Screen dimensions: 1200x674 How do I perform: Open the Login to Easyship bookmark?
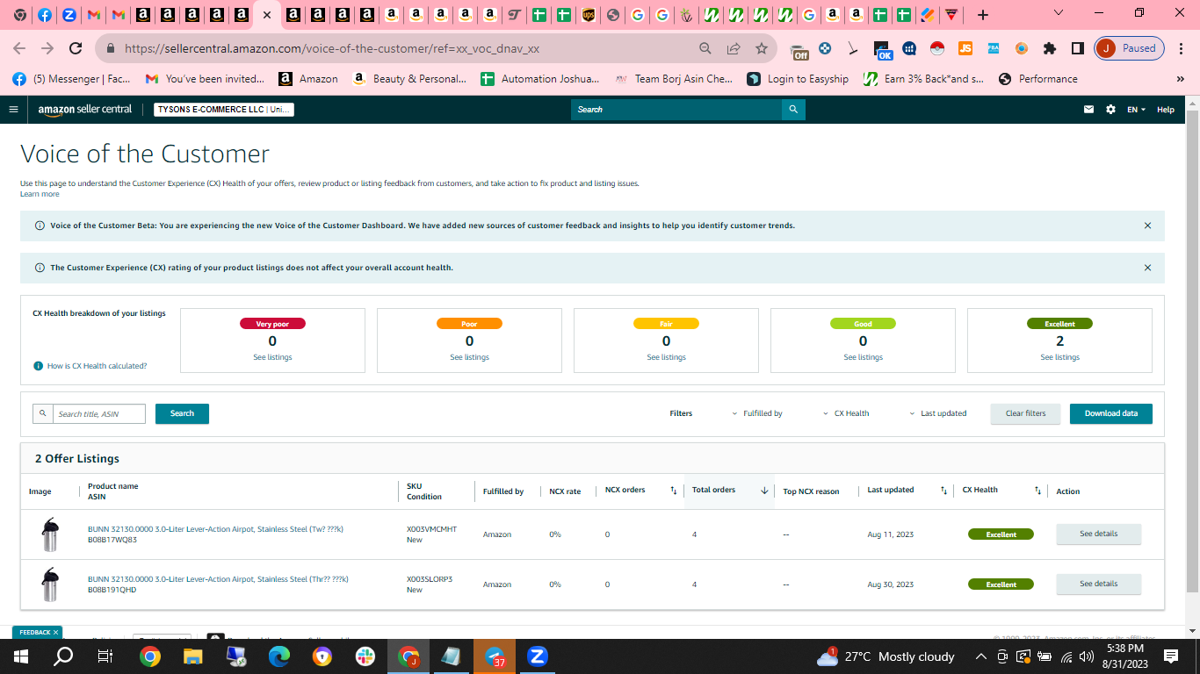(798, 79)
